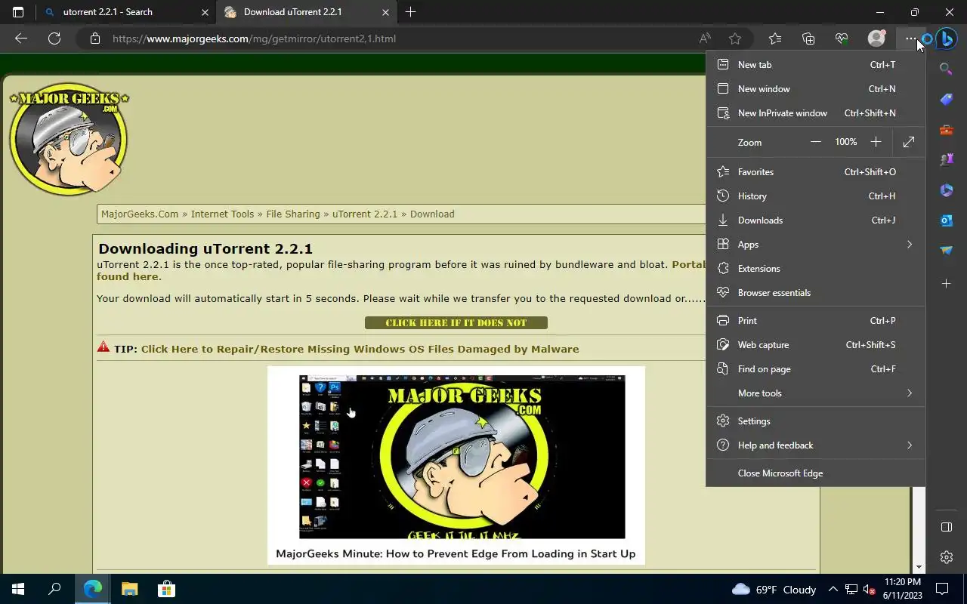Image resolution: width=967 pixels, height=604 pixels.
Task: Switch to utorrent 2.2.1 Search tab
Action: click(x=125, y=12)
